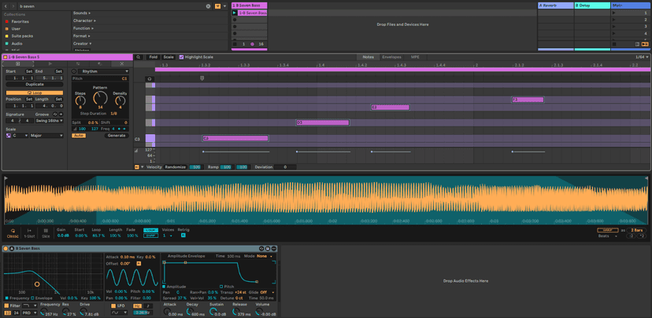The image size is (652, 318).
Task: Click the device hot-swap preset icon
Action: 261,248
